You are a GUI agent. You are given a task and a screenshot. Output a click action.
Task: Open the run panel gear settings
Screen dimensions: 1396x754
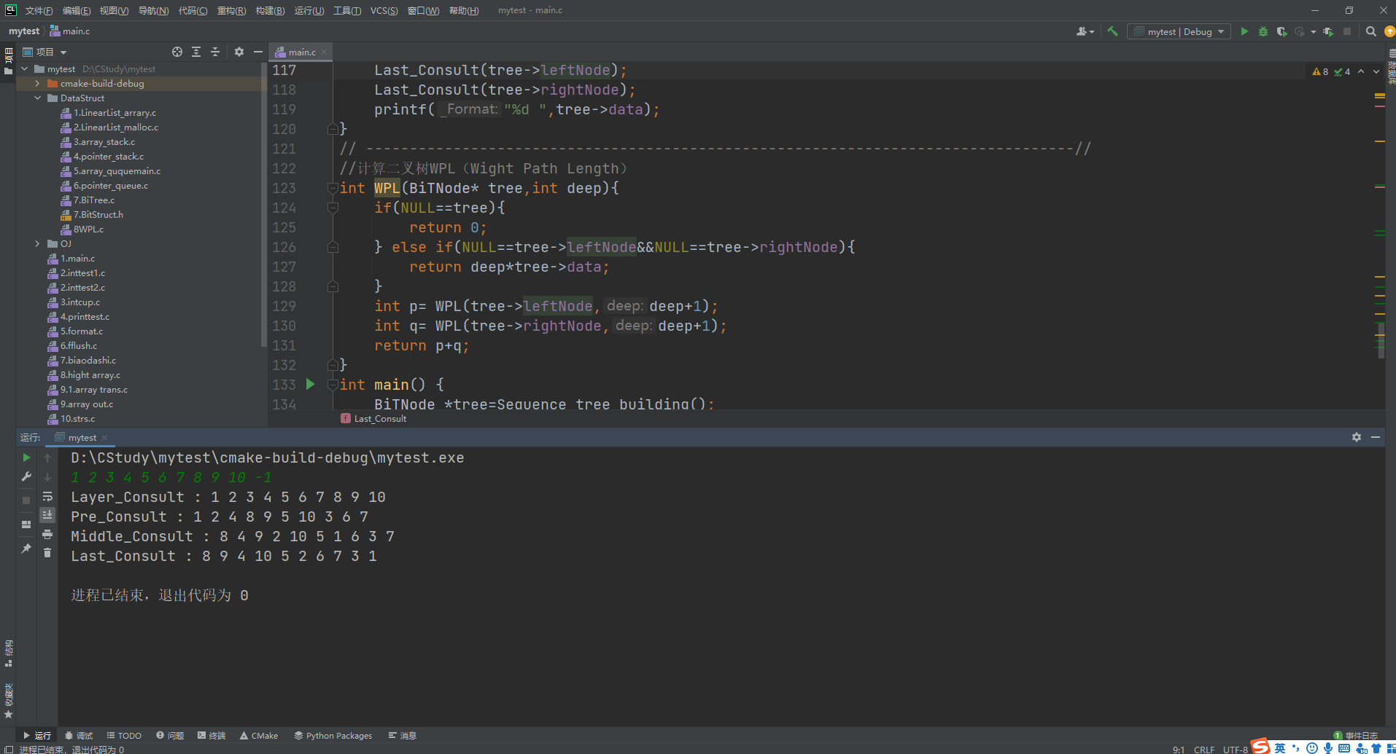[1357, 437]
